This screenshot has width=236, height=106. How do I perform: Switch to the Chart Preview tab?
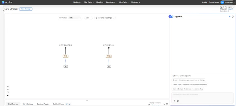coord(13,104)
